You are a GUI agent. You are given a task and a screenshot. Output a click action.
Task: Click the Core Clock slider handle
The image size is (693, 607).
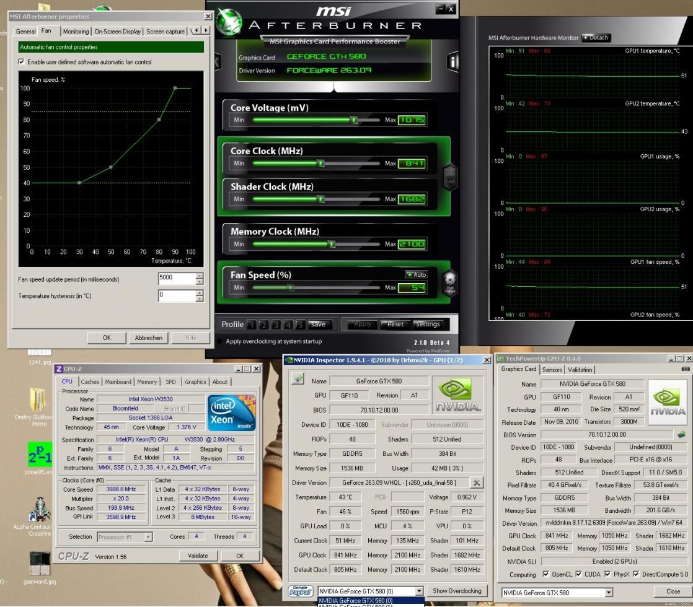tap(321, 164)
